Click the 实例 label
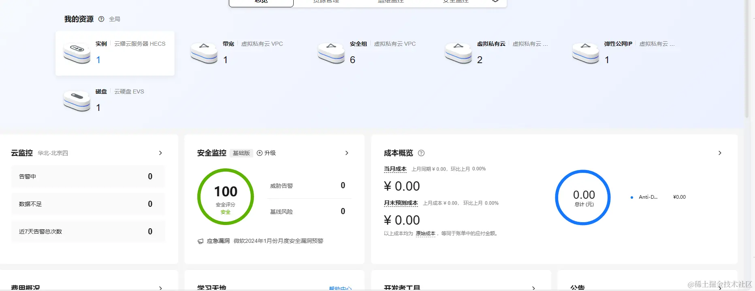 tap(101, 44)
